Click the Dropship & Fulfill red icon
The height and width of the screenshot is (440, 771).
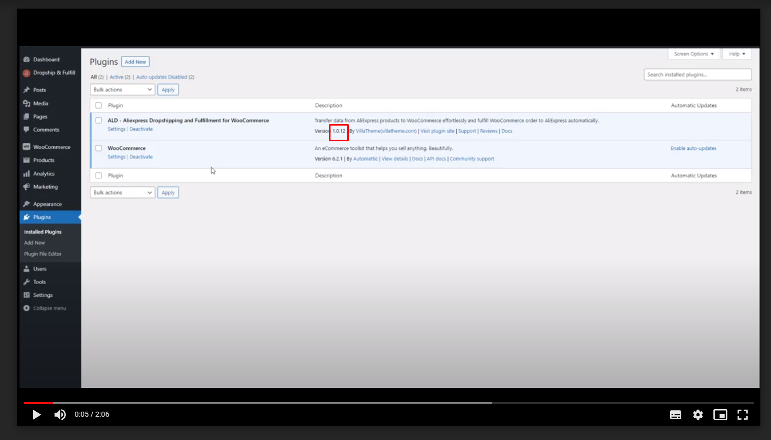pyautogui.click(x=26, y=73)
